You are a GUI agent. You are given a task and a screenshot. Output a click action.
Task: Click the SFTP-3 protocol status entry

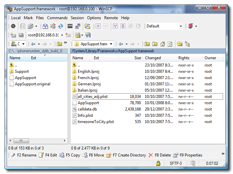pyautogui.click(x=176, y=163)
